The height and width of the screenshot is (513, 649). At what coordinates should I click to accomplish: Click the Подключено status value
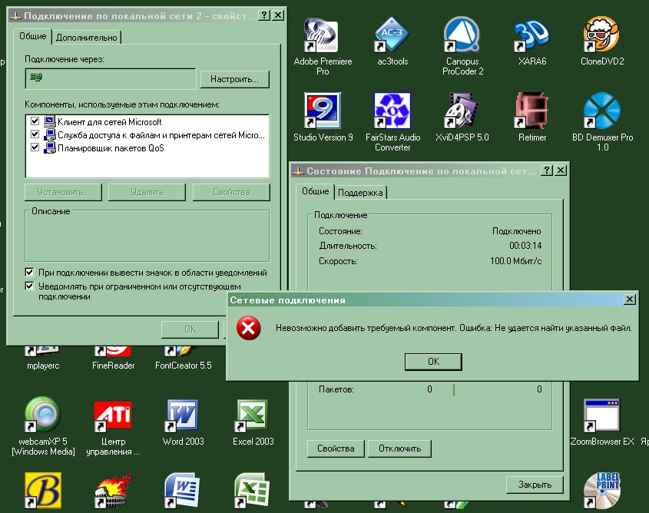click(x=517, y=231)
